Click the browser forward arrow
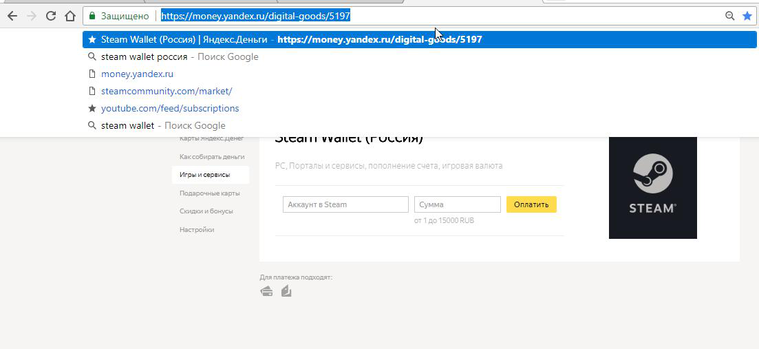This screenshot has width=759, height=349. point(32,16)
